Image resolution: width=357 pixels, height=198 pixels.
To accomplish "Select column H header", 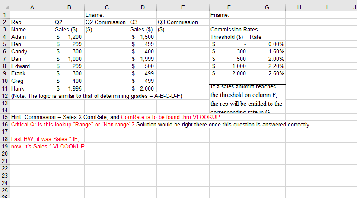I will click(x=299, y=7).
